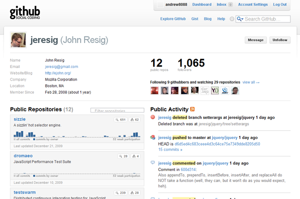The width and height of the screenshot is (300, 199).
Task: Open the testswarm repository
Action: click(24, 192)
